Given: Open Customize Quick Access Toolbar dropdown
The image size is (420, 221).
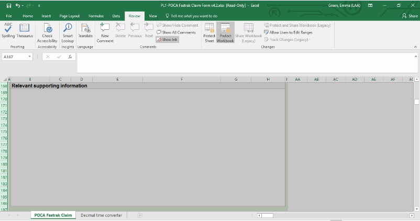Looking at the screenshot, I should point(39,5).
